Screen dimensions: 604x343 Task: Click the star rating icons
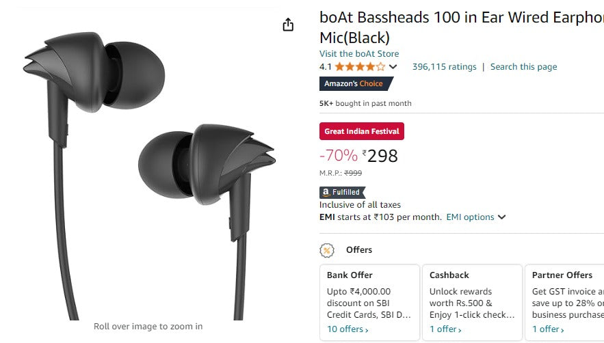pos(360,67)
